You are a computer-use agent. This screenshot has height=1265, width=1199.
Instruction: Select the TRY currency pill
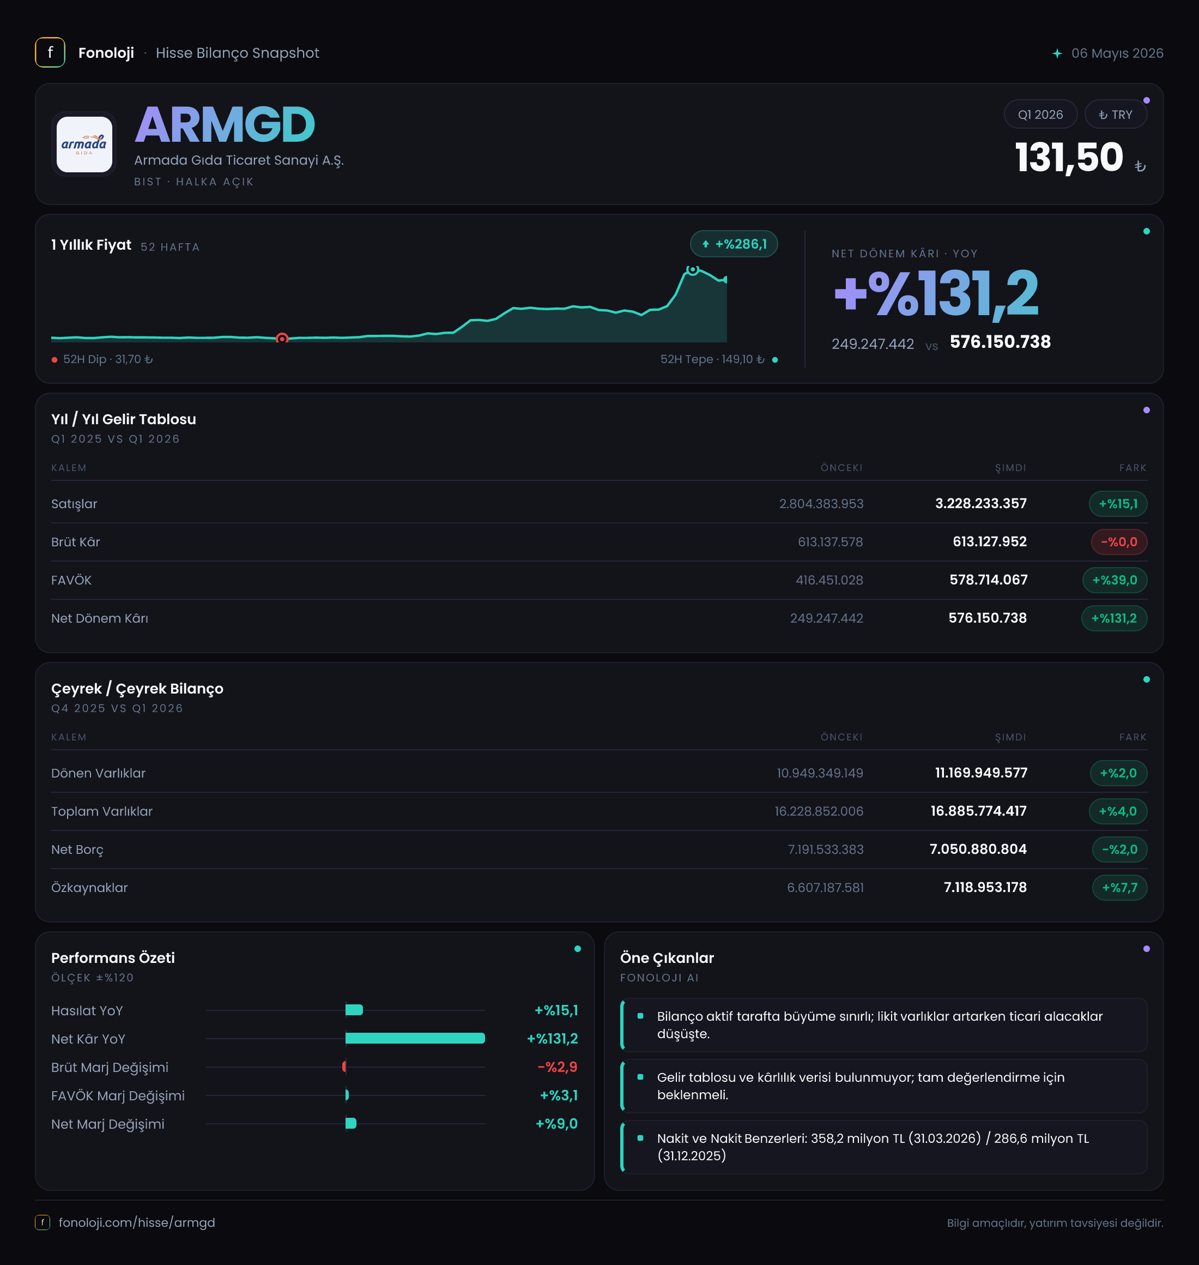click(1115, 115)
